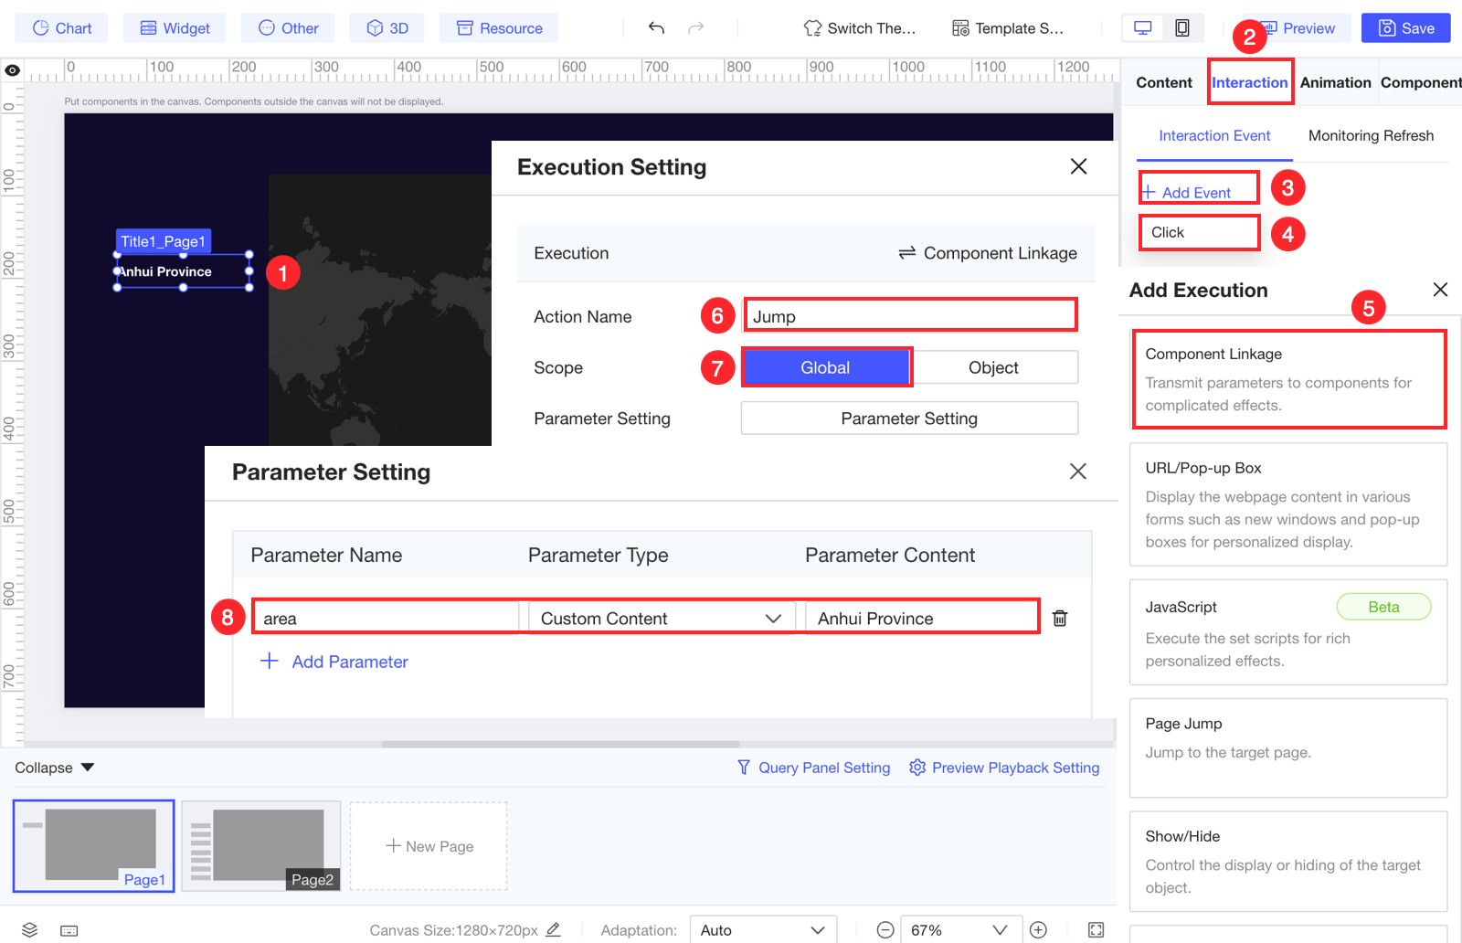Click the undo arrow icon
Image resolution: width=1462 pixels, height=943 pixels.
coord(656,27)
